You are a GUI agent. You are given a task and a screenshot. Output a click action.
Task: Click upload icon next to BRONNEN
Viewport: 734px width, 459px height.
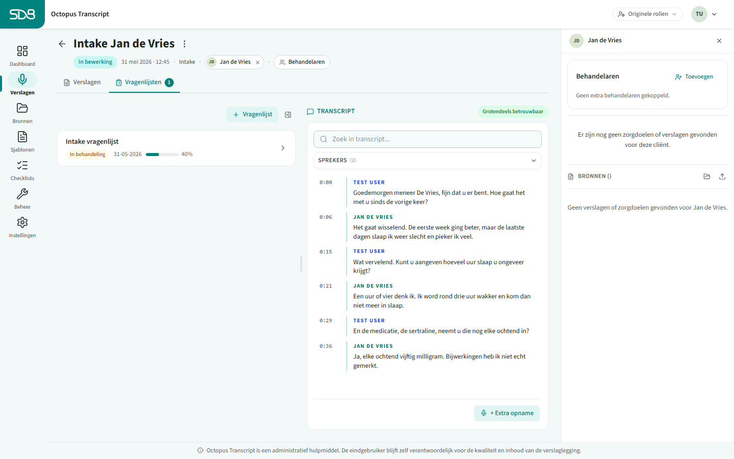722,176
